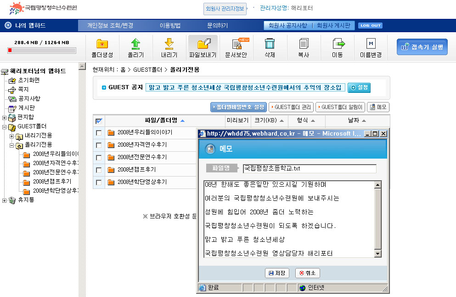The height and width of the screenshot is (297, 456).
Task: Click folder icon of 2008년학단영상후기 row
Action: (x=111, y=182)
